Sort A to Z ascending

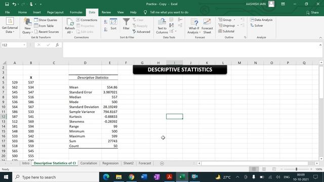click(x=106, y=22)
